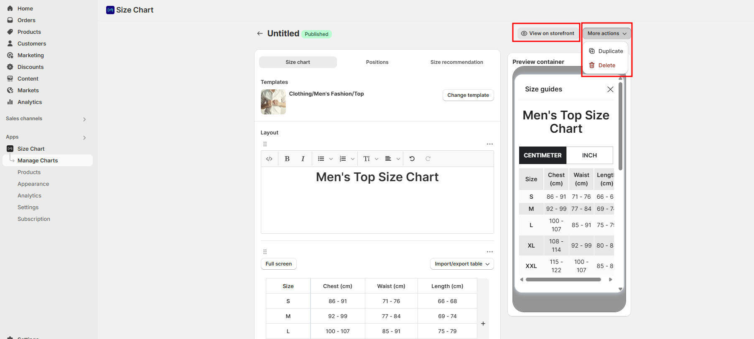Viewport: 754px width, 339px height.
Task: Toggle HTML source code view in editor
Action: click(x=269, y=159)
